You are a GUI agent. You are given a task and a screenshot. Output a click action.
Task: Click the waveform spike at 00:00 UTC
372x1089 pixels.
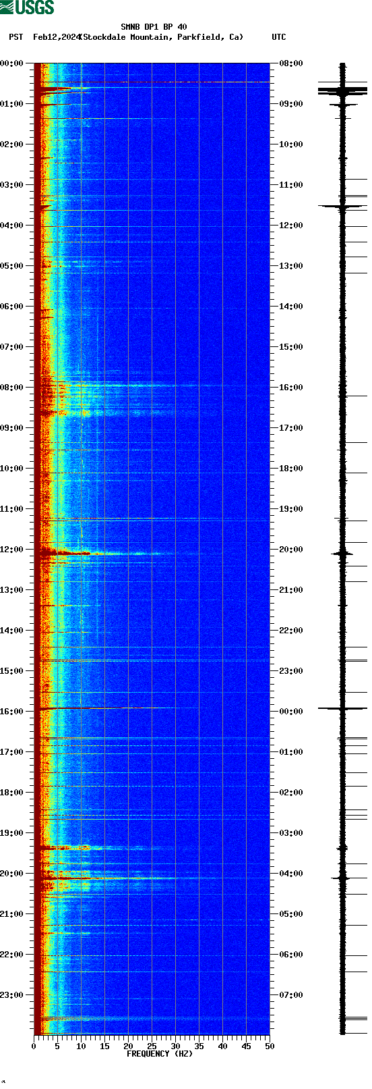[342, 708]
